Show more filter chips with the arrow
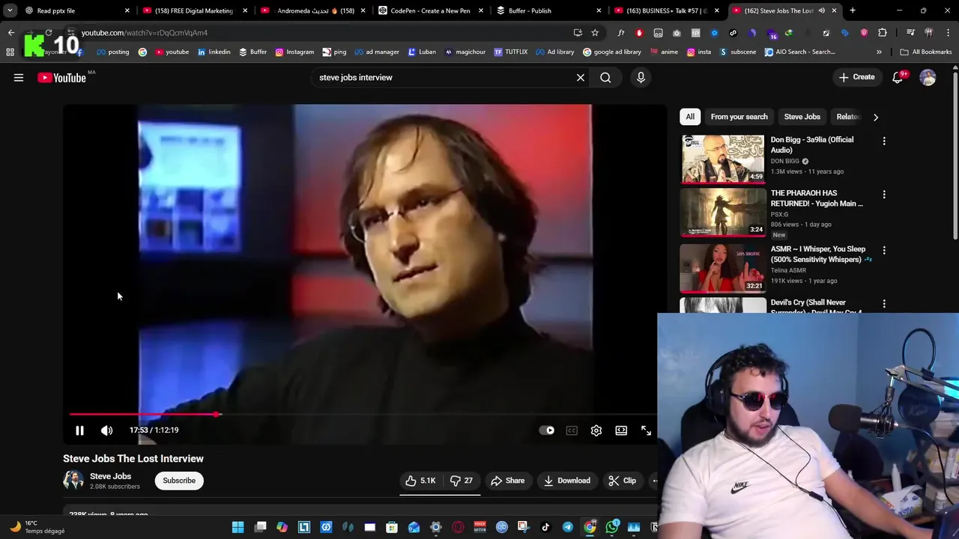The height and width of the screenshot is (539, 959). click(875, 117)
